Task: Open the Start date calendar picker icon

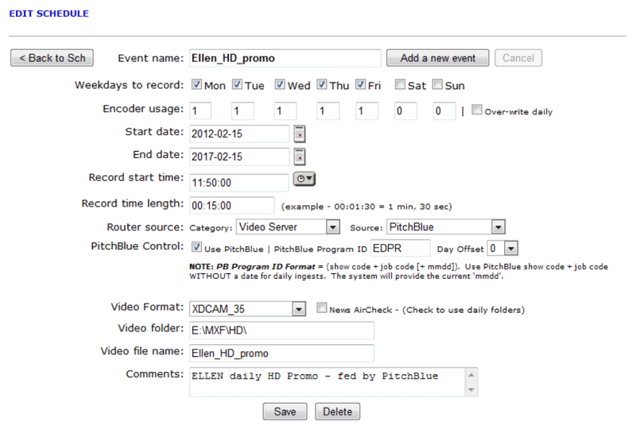Action: [x=300, y=134]
